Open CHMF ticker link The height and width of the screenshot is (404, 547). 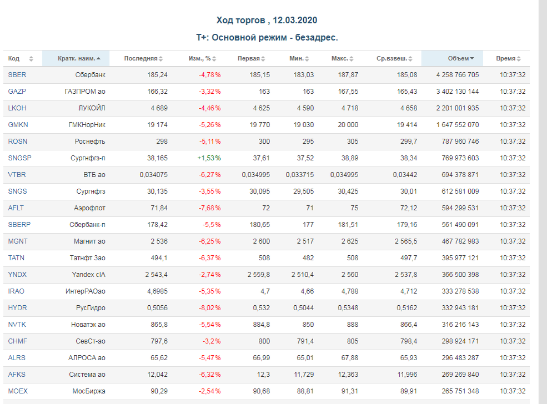18,341
